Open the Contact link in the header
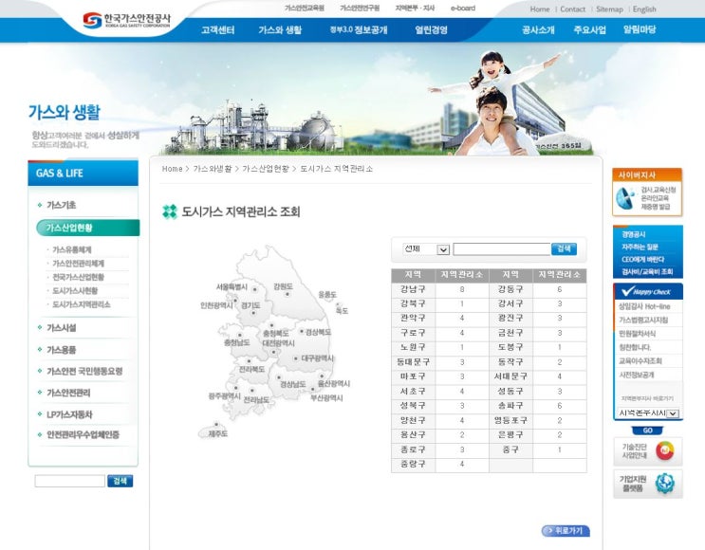 (x=572, y=9)
